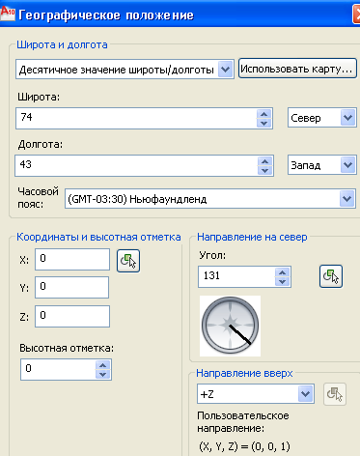Increase Долгота value with up arrow

[x=265, y=161]
